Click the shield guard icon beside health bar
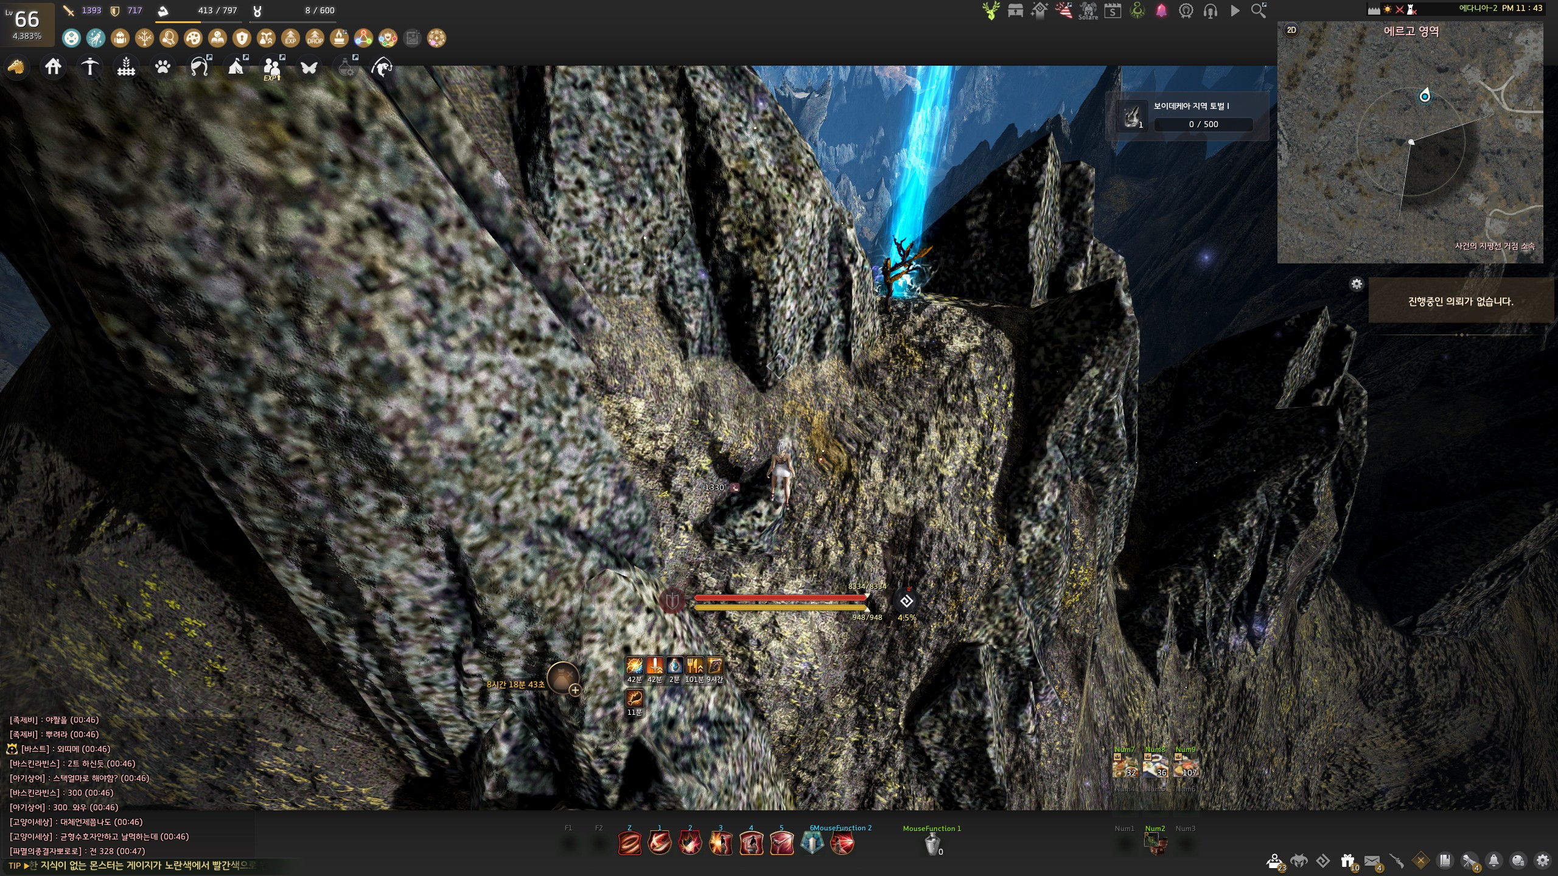1558x876 pixels. (672, 601)
